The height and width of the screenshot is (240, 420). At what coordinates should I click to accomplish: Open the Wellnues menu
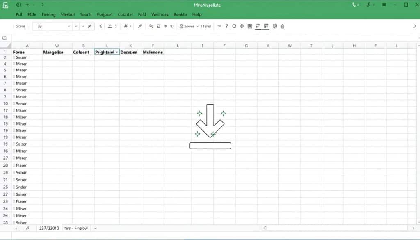coord(160,14)
